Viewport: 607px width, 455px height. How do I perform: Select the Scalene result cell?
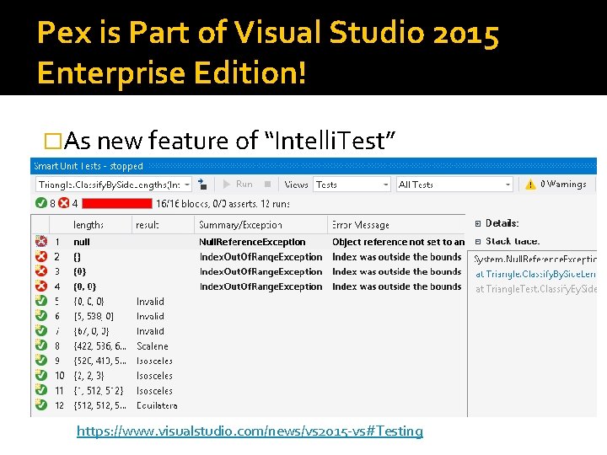tap(152, 346)
